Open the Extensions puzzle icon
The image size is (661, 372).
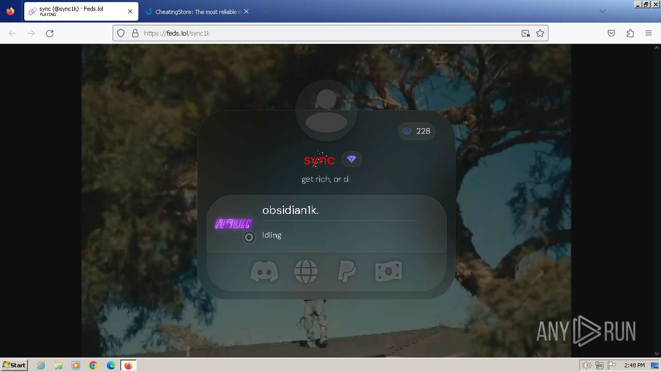(630, 33)
